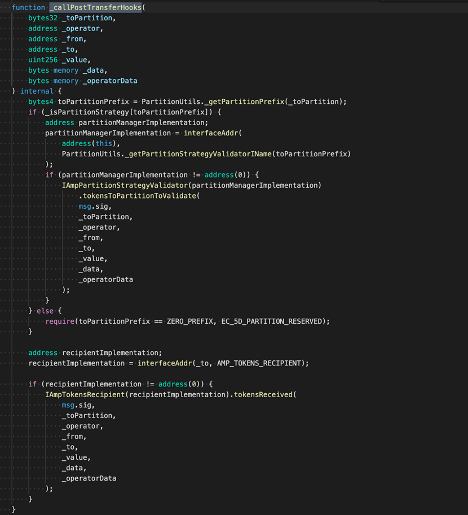
Task: Click the function keyword on the first line
Action: [28, 7]
